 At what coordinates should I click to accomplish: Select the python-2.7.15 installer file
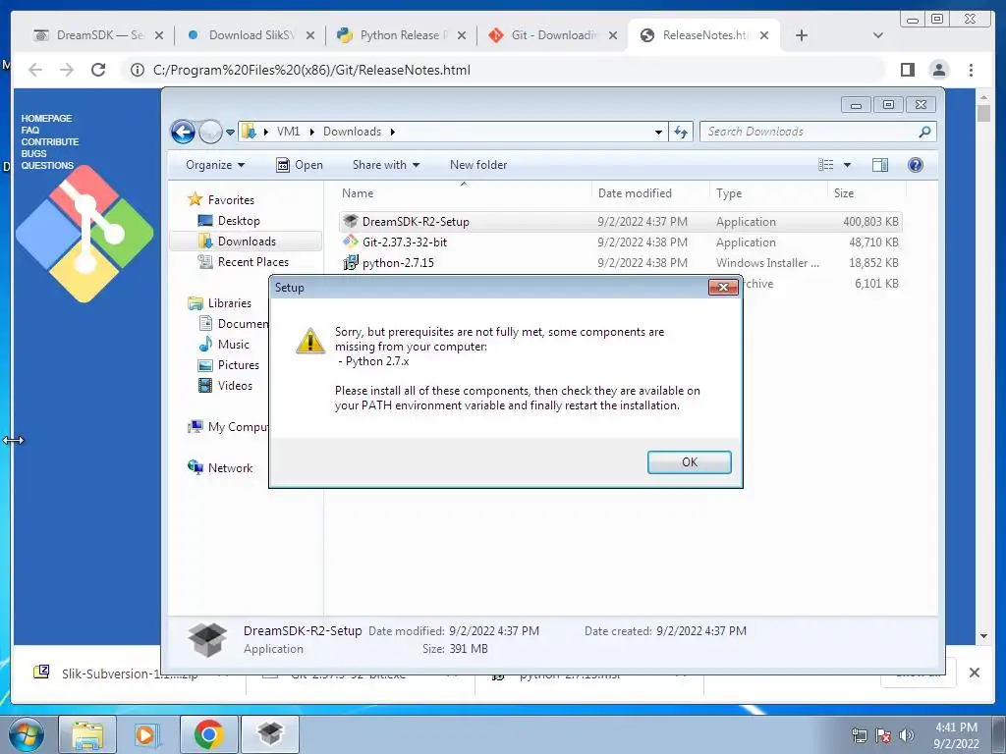621,262
